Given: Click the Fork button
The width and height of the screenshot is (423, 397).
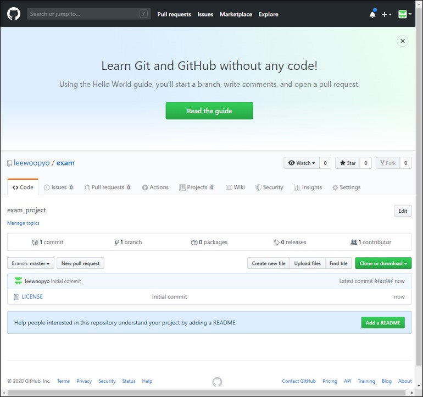Looking at the screenshot, I should (388, 163).
